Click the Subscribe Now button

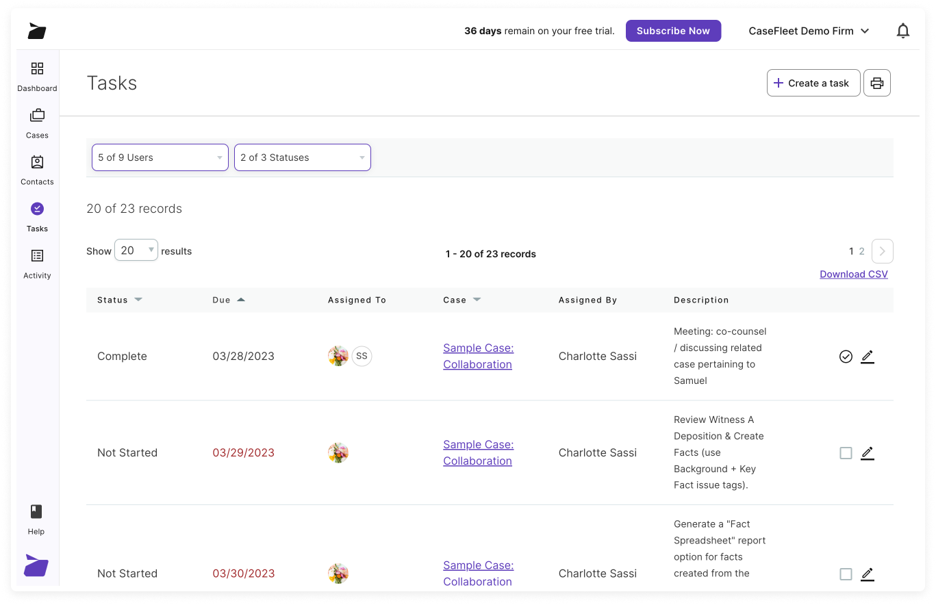click(672, 30)
